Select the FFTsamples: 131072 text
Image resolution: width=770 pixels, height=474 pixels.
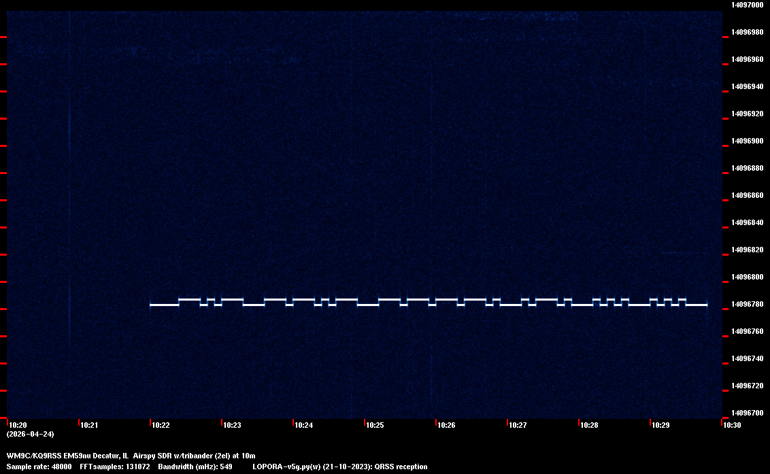point(115,467)
